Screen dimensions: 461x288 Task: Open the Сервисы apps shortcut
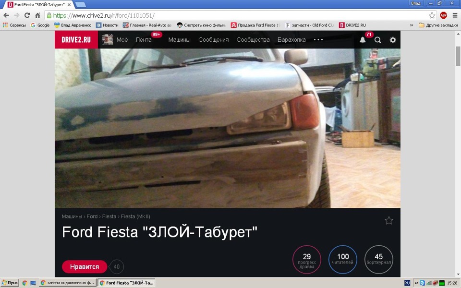14,25
